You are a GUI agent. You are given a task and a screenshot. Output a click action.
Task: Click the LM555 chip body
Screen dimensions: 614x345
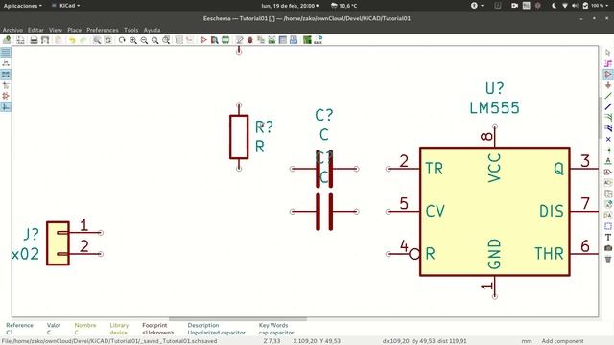click(x=495, y=212)
